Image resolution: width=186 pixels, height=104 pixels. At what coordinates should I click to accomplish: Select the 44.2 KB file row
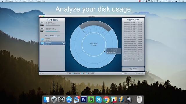[133, 59]
